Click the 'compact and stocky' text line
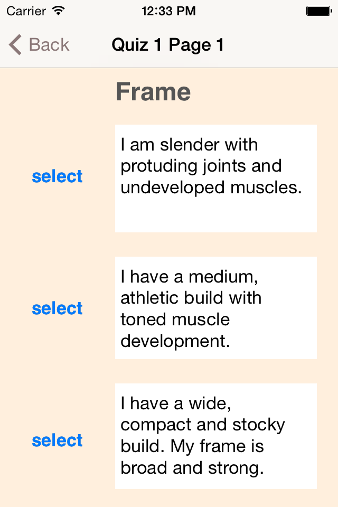Screen dimensions: 338x507 [203, 425]
